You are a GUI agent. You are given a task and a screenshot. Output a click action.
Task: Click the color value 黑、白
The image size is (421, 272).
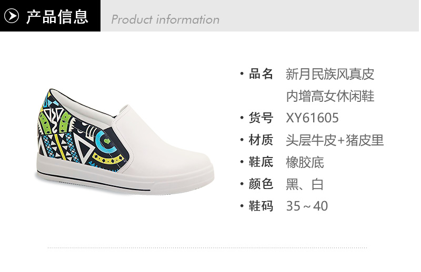click(x=305, y=184)
